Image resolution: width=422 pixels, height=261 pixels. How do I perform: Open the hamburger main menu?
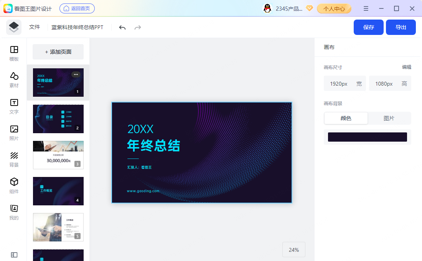pos(366,8)
